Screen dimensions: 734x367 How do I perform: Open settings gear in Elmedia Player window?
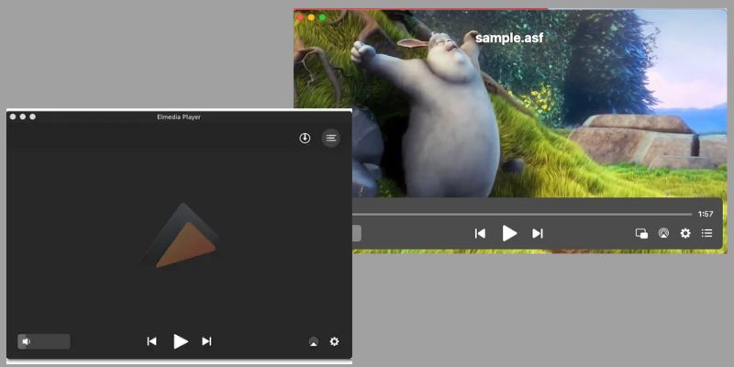click(x=334, y=341)
